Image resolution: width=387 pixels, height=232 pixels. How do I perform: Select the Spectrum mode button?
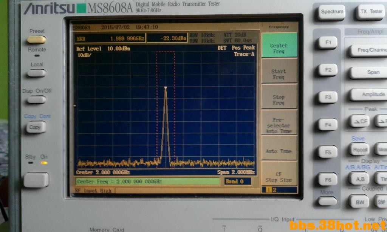tap(332, 12)
